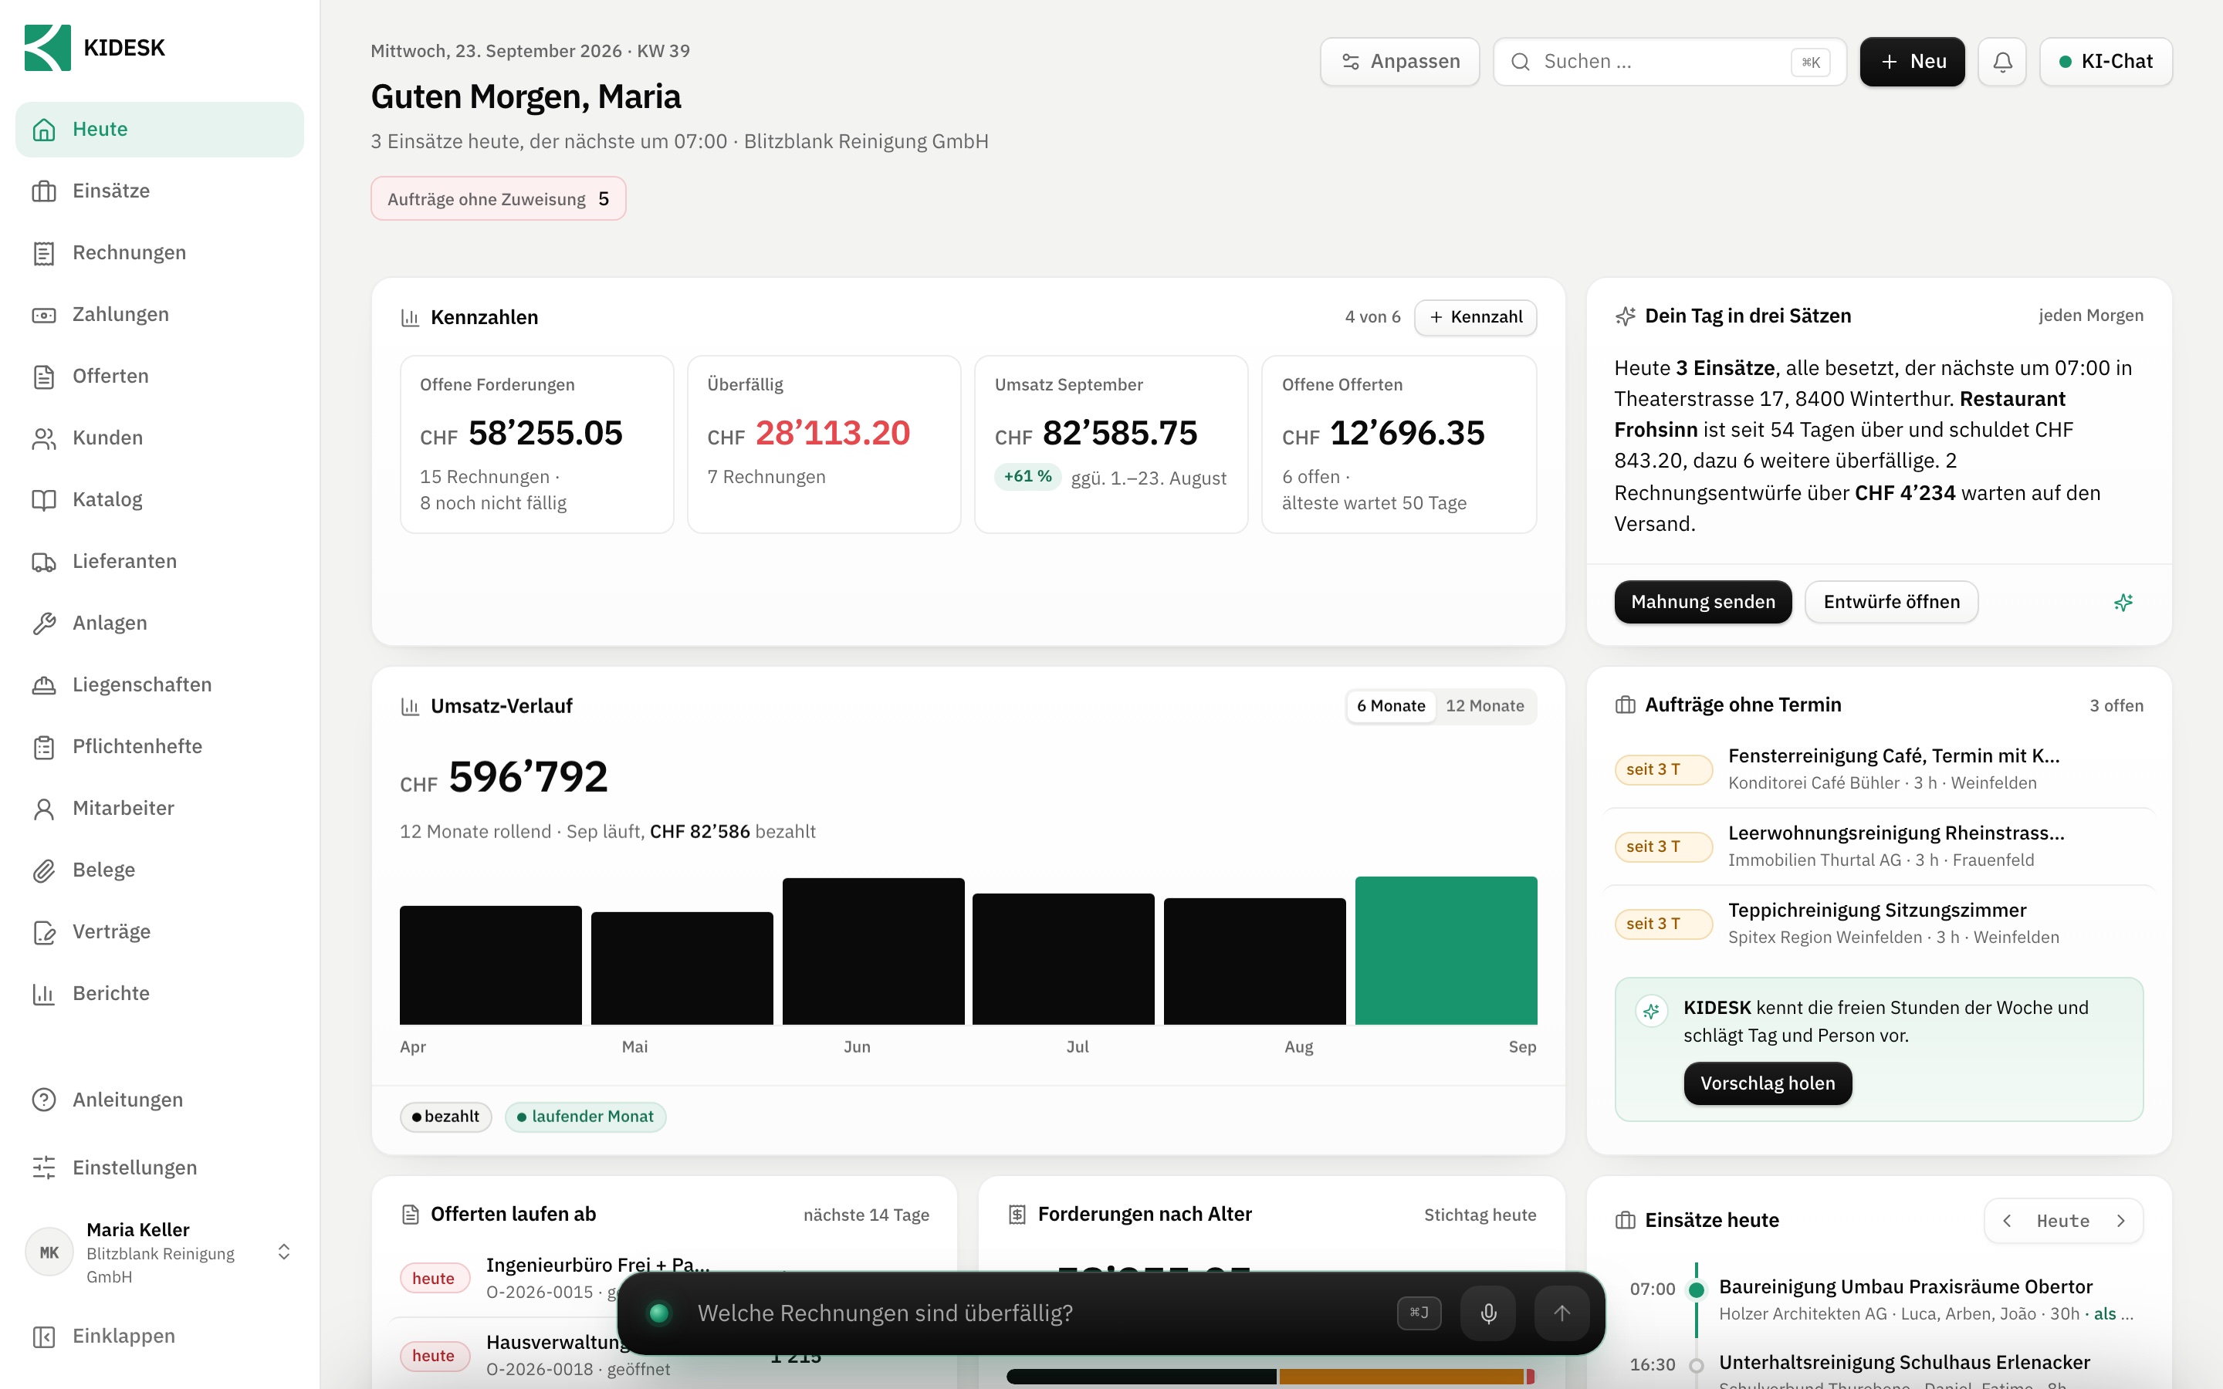Click the Offerten laufen ab icon
The height and width of the screenshot is (1389, 2223).
(x=410, y=1215)
